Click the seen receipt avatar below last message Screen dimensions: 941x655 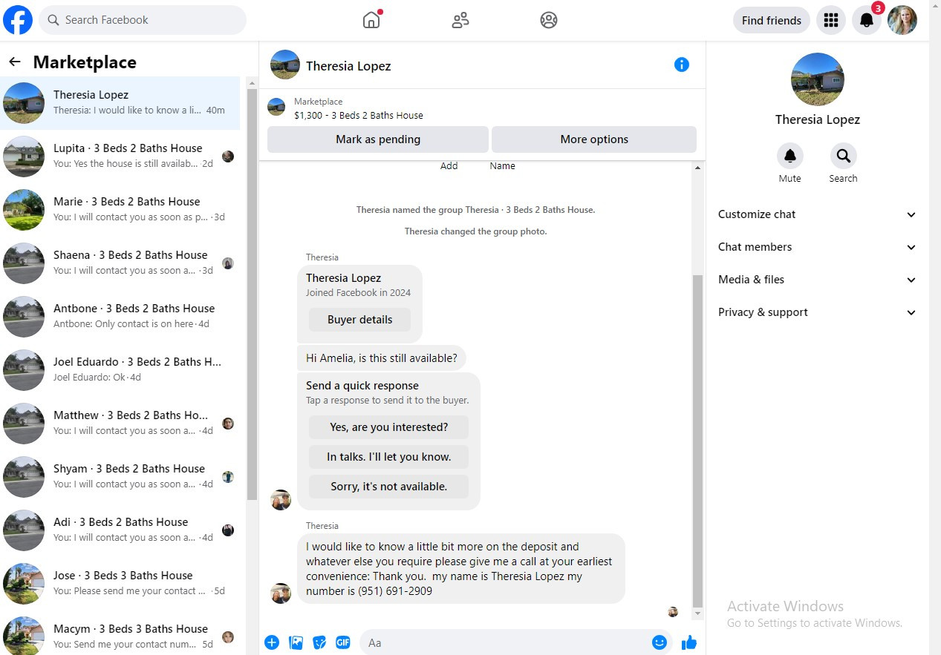[x=673, y=612]
